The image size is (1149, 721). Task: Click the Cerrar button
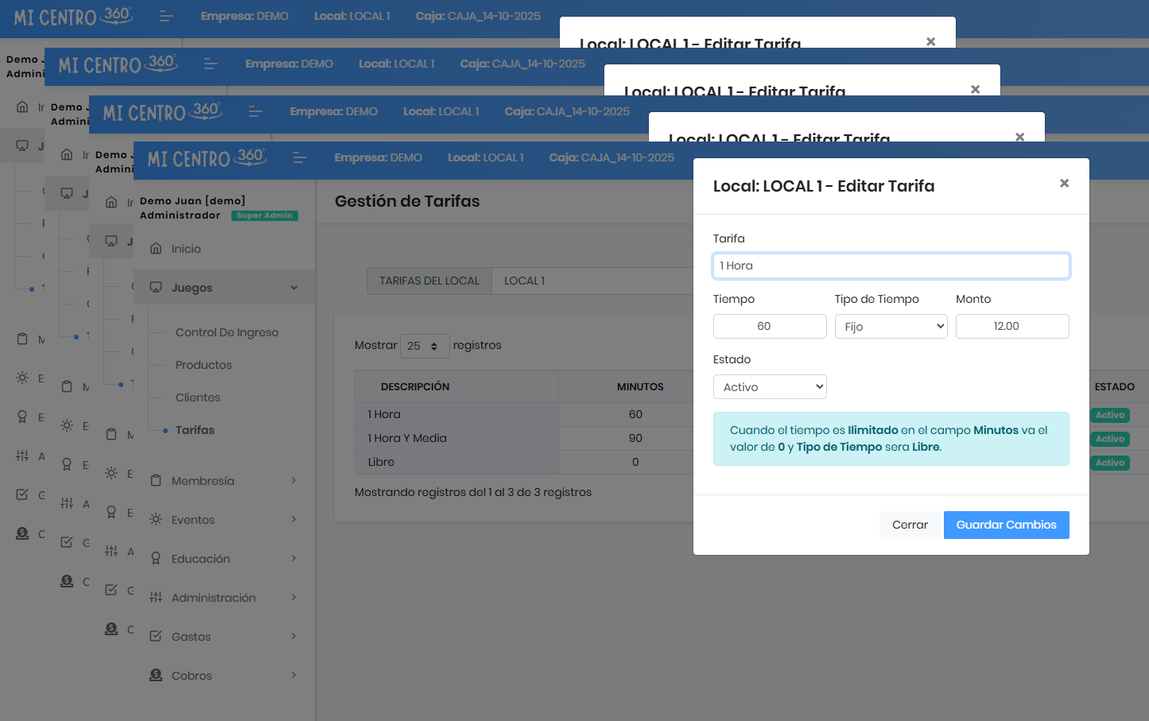tap(909, 525)
